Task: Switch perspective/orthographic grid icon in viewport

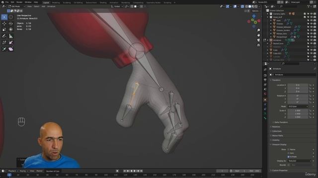Action: [x=258, y=45]
